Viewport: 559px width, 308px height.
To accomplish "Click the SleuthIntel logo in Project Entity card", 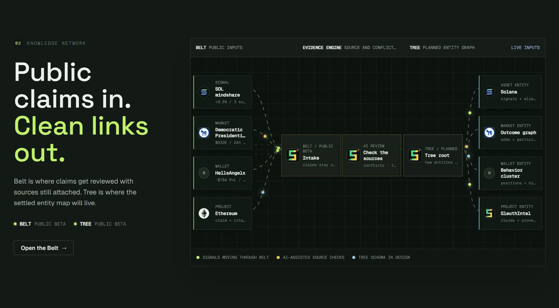I will [x=489, y=213].
